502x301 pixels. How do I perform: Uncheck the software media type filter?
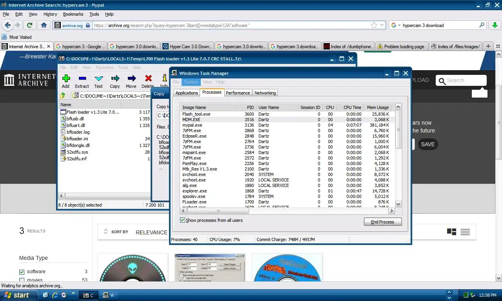pos(22,272)
